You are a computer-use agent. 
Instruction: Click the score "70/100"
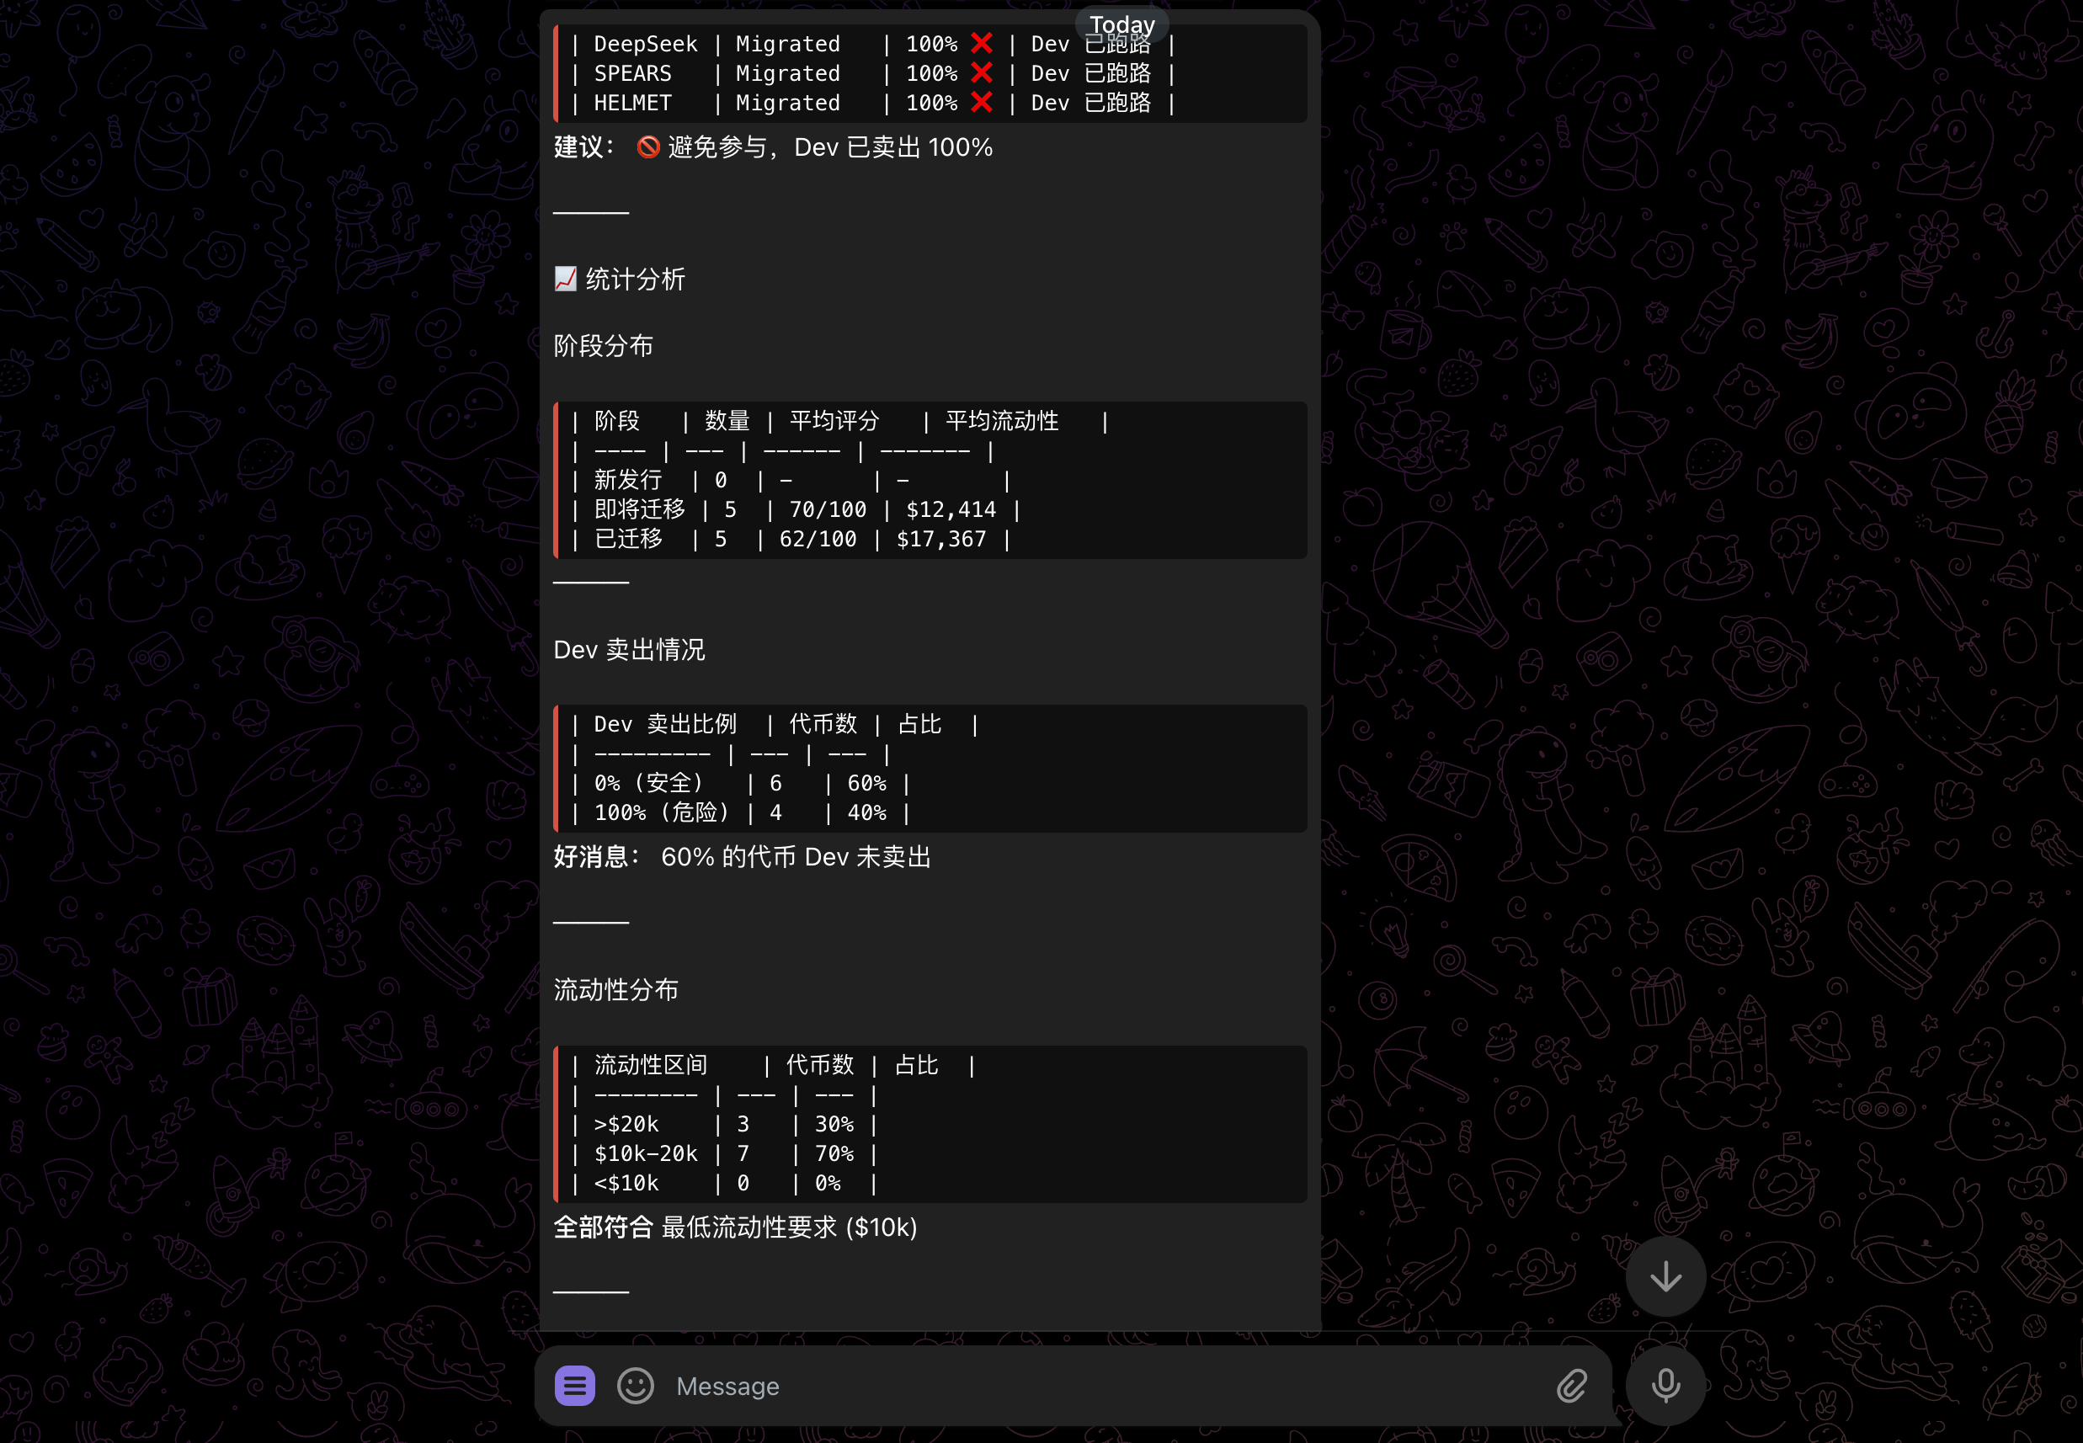click(x=828, y=510)
